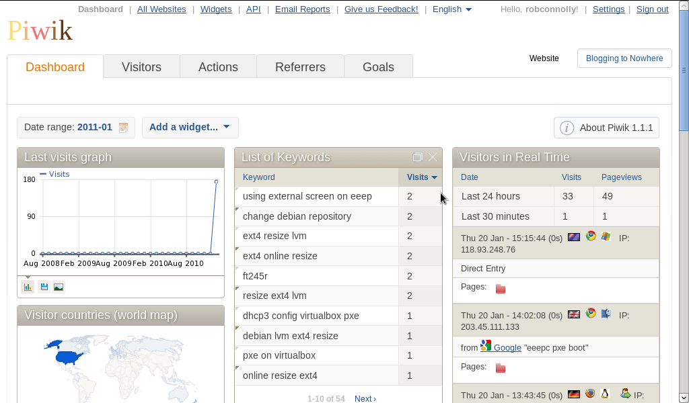689x403 pixels.
Task: Click Linux penguin icon in 13:43:45 visit
Action: [x=605, y=394]
